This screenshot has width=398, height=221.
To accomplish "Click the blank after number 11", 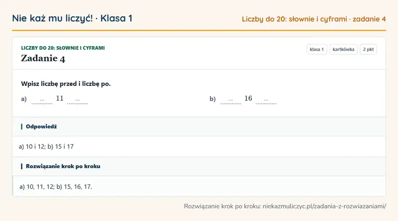I will tap(77, 100).
